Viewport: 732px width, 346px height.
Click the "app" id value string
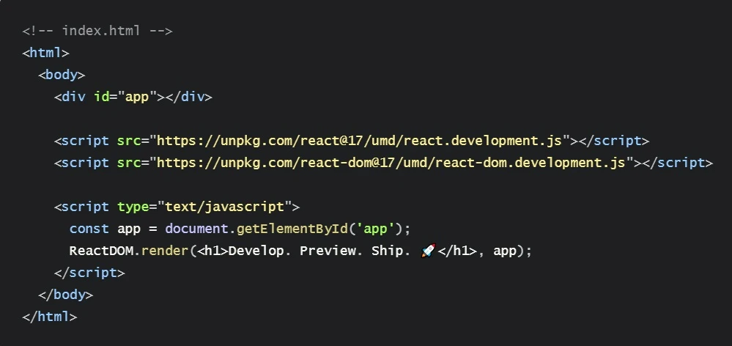tap(137, 97)
